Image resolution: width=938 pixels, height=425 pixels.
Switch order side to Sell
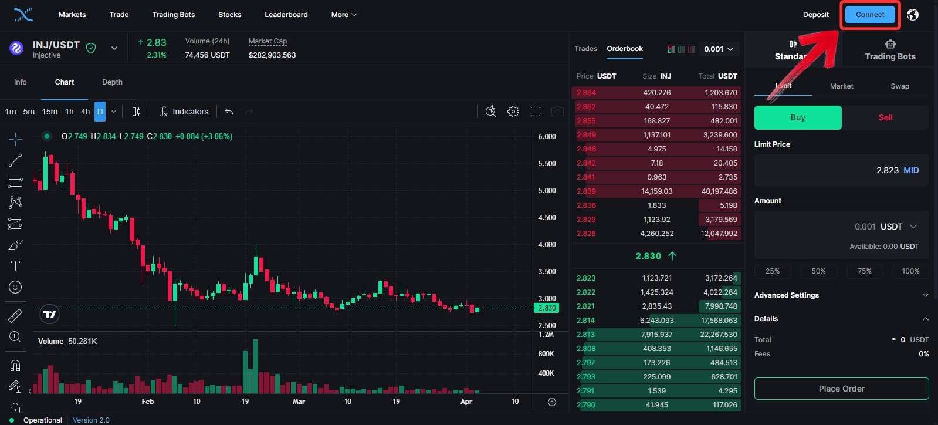tap(885, 117)
